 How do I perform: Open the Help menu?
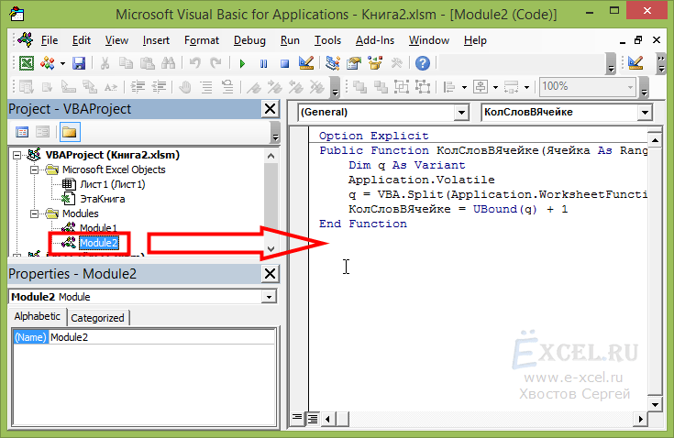[475, 40]
